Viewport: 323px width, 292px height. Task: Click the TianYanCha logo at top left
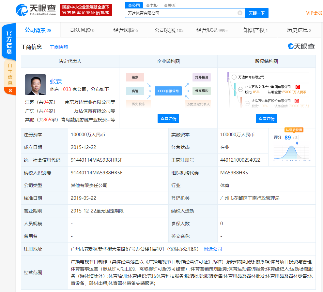tap(36, 10)
